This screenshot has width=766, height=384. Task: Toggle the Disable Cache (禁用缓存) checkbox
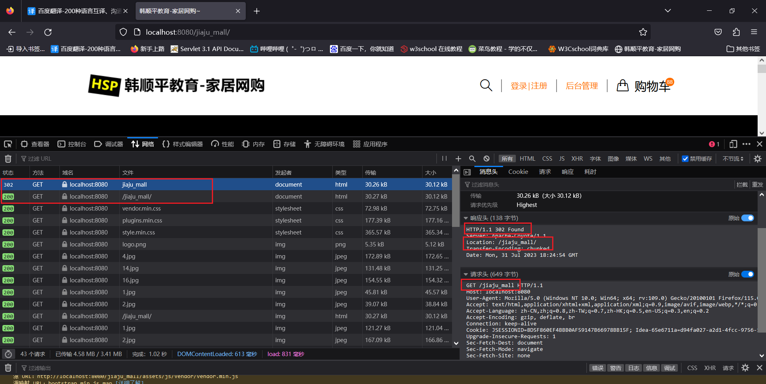(x=685, y=159)
